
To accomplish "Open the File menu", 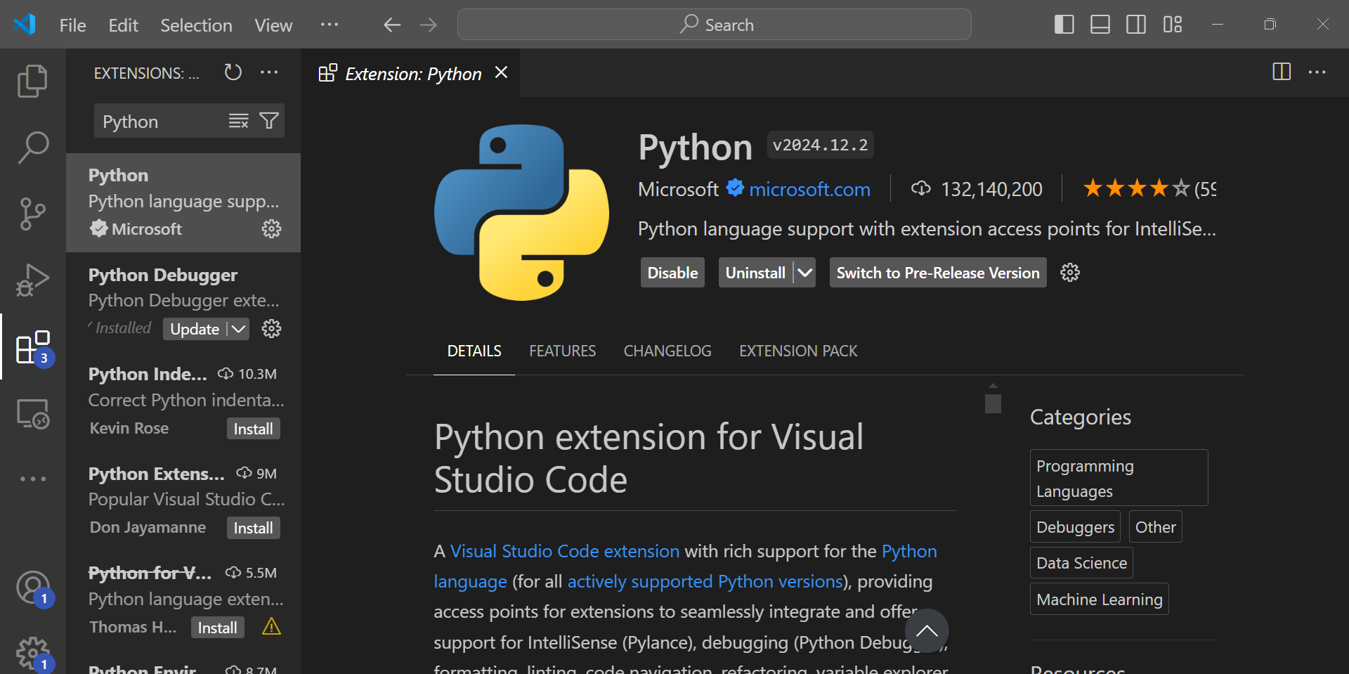I will [72, 25].
